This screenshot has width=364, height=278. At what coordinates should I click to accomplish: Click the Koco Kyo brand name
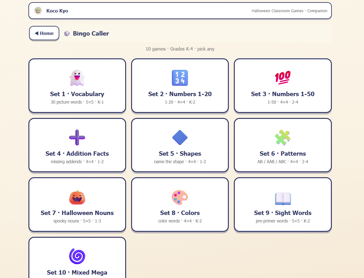tap(57, 11)
